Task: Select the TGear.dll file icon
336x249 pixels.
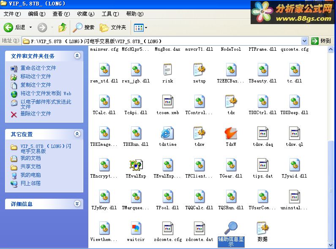Action: 231,165
